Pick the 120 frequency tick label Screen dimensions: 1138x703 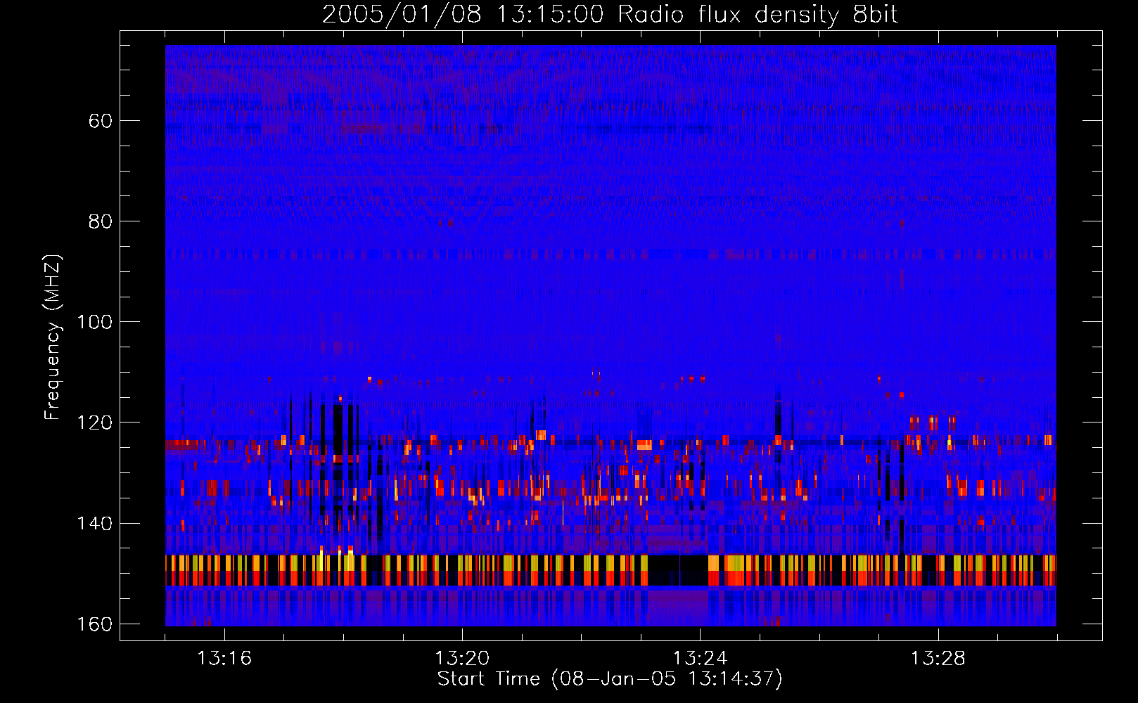[x=94, y=423]
